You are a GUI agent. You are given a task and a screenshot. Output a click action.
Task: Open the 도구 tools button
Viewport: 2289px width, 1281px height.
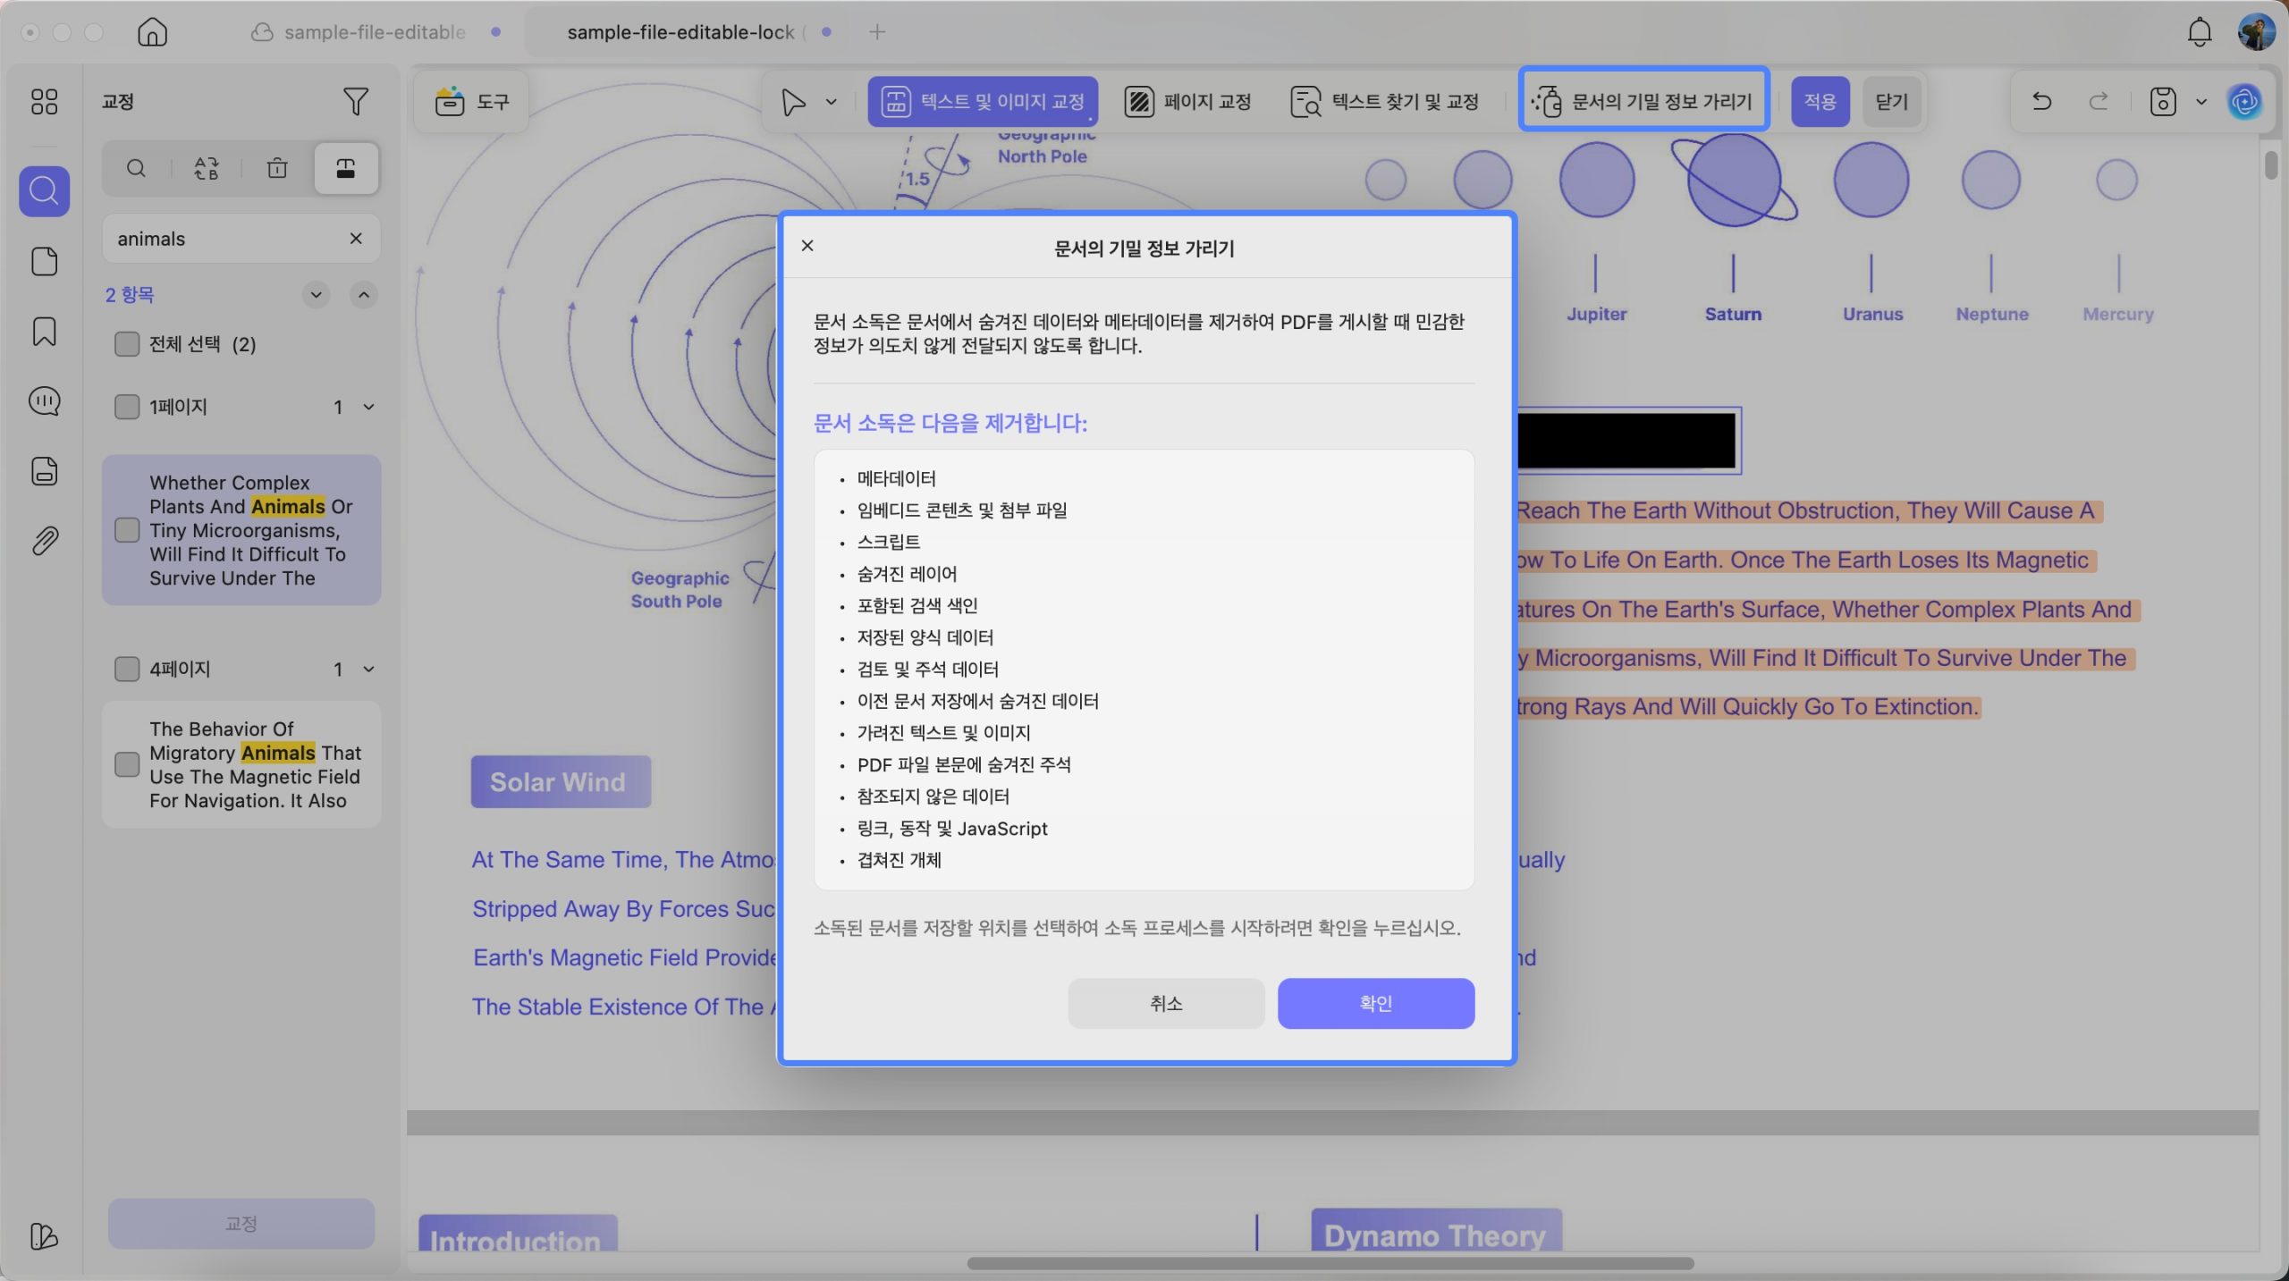click(x=471, y=101)
